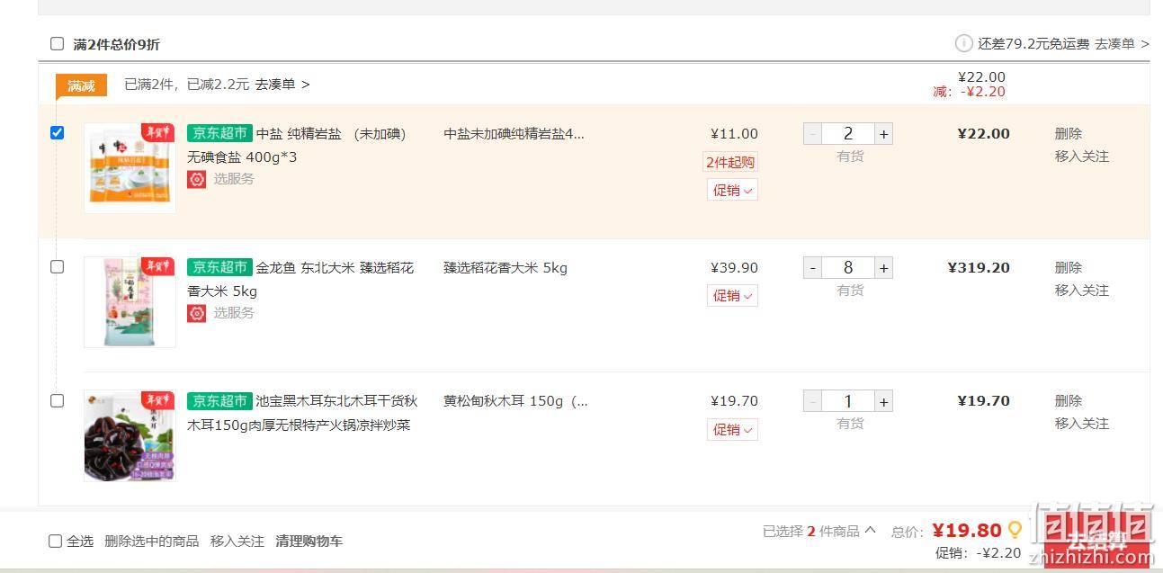
Task: Click the 京东超市 badge on the rice item
Action: pyautogui.click(x=219, y=267)
